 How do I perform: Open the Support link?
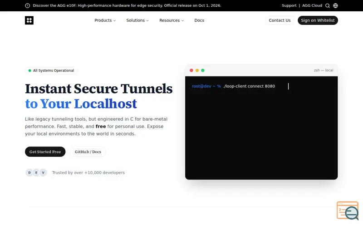289,5
